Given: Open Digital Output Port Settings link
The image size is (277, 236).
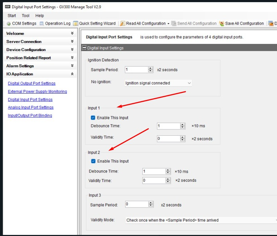Looking at the screenshot, I should pos(32,84).
